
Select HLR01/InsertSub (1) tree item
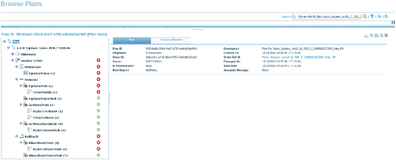[x=49, y=130]
